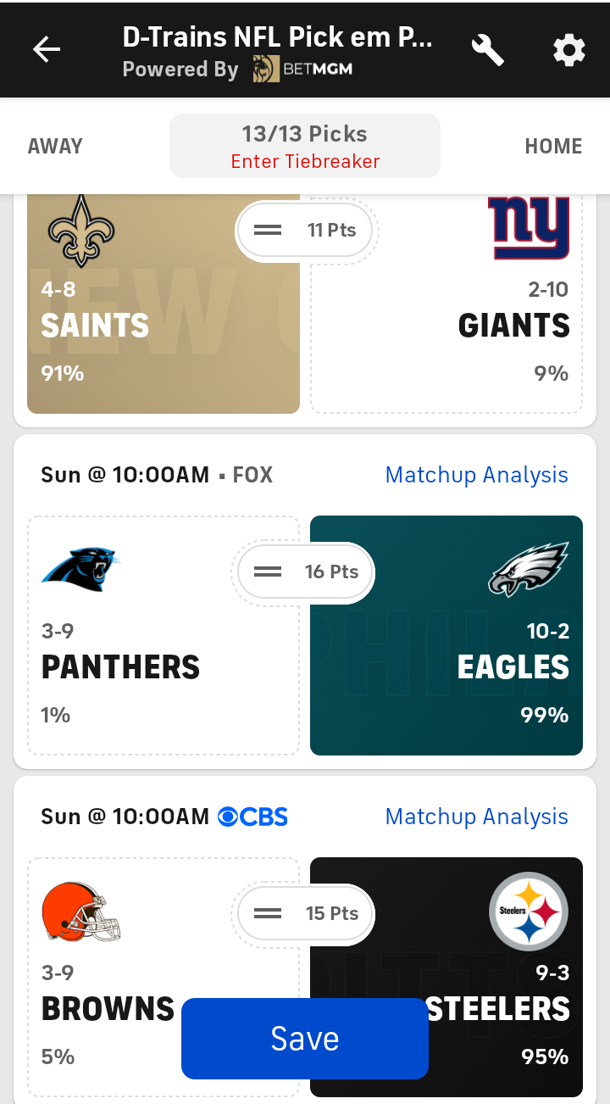Open the wrench tools icon

coord(488,50)
